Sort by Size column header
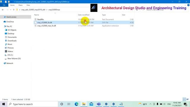The height and width of the screenshot is (107, 190). click(x=123, y=15)
